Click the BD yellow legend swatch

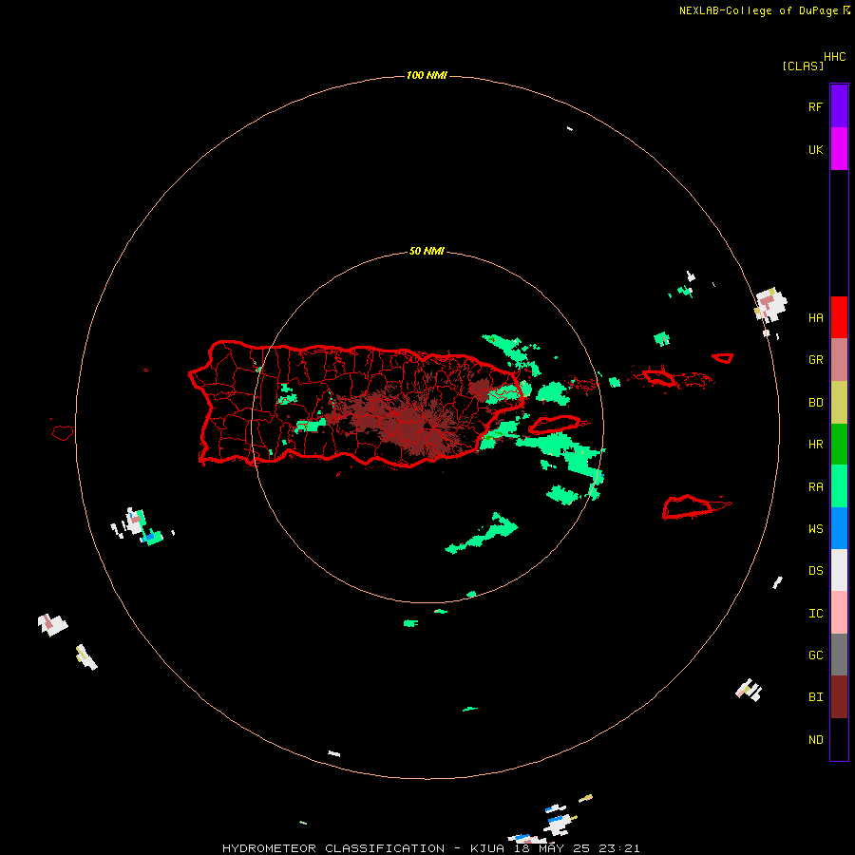point(839,403)
